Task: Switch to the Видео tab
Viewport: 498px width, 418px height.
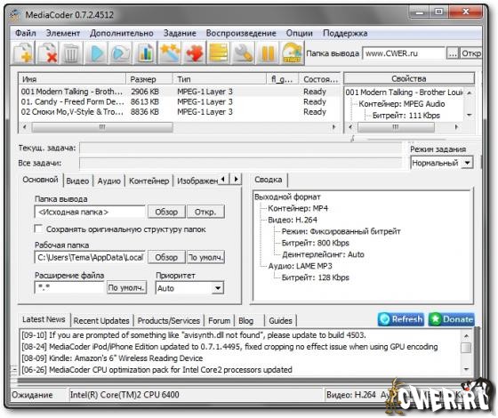Action: point(78,181)
